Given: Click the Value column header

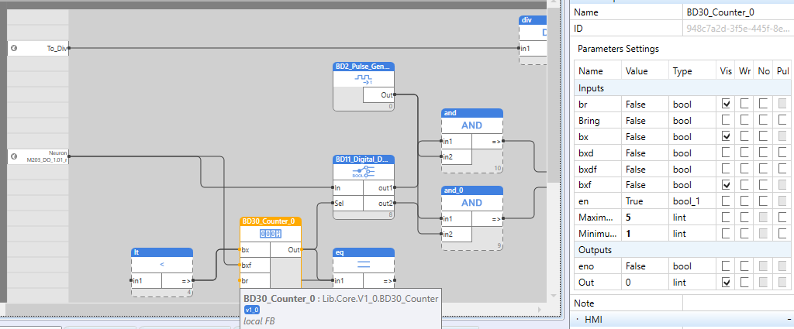Looking at the screenshot, I should (637, 71).
